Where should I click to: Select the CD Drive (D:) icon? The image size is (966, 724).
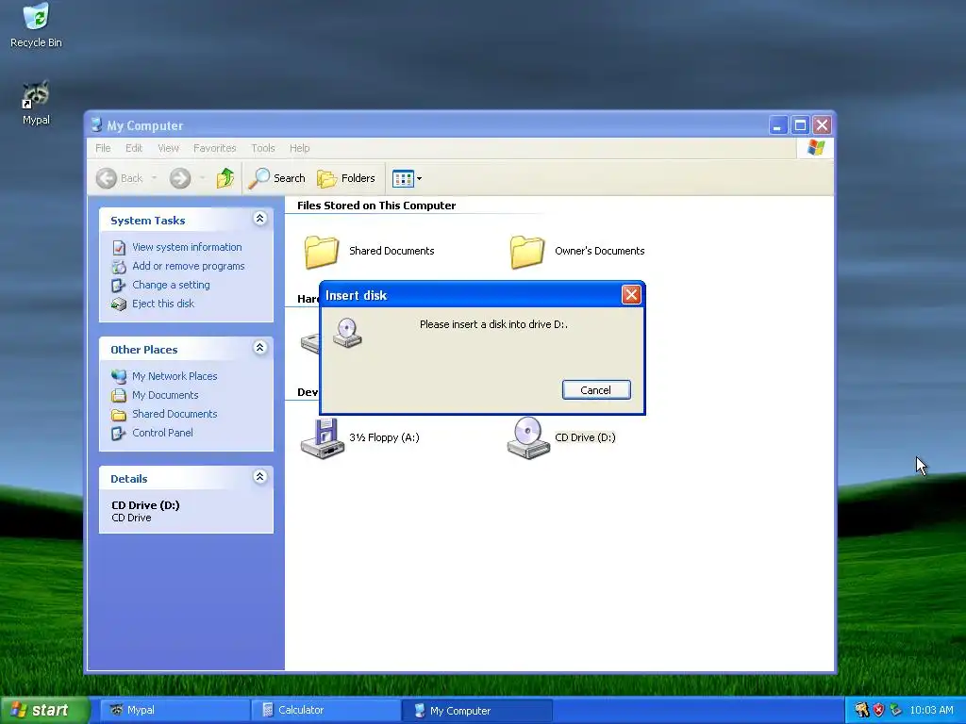click(528, 437)
